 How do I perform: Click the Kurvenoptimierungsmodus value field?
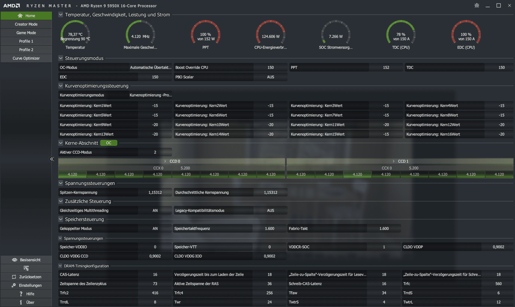pyautogui.click(x=151, y=95)
